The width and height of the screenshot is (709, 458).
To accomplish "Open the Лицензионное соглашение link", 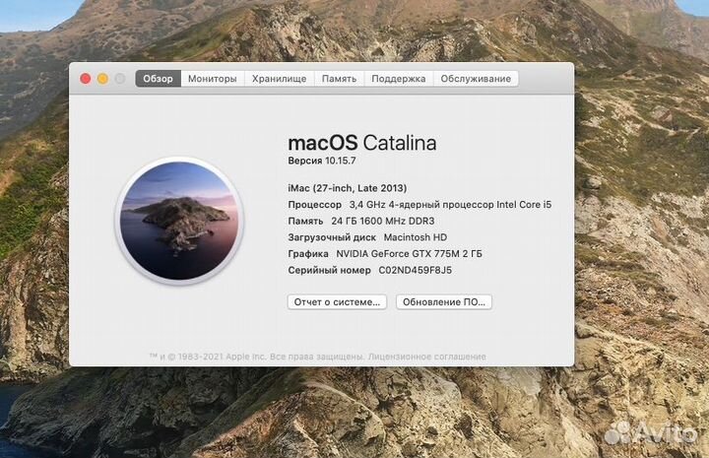I will 426,357.
